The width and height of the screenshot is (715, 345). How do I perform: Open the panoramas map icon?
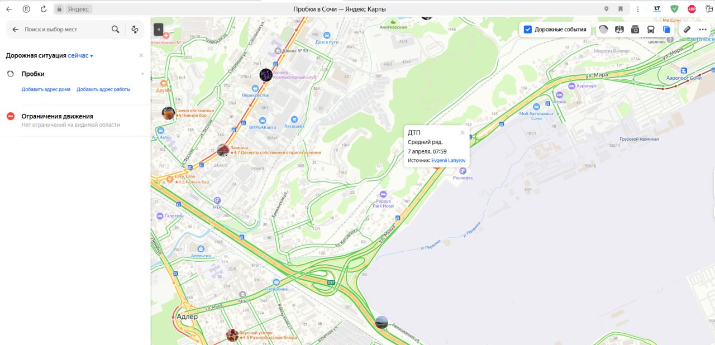point(619,30)
